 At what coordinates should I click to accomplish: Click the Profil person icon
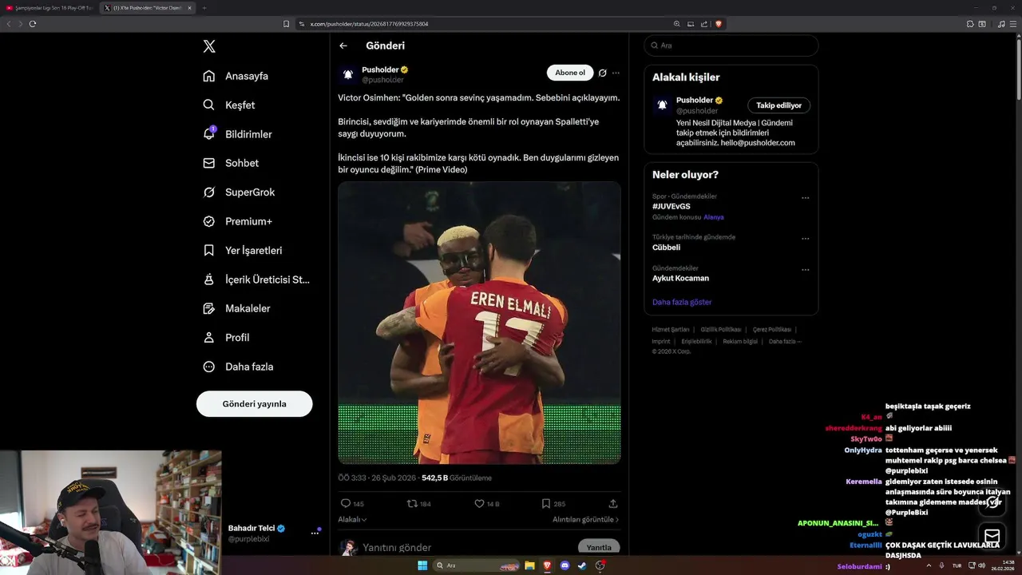tap(209, 337)
